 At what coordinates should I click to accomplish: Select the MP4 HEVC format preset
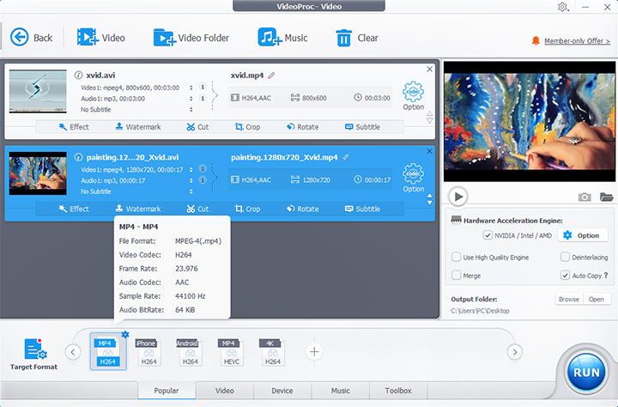[231, 352]
